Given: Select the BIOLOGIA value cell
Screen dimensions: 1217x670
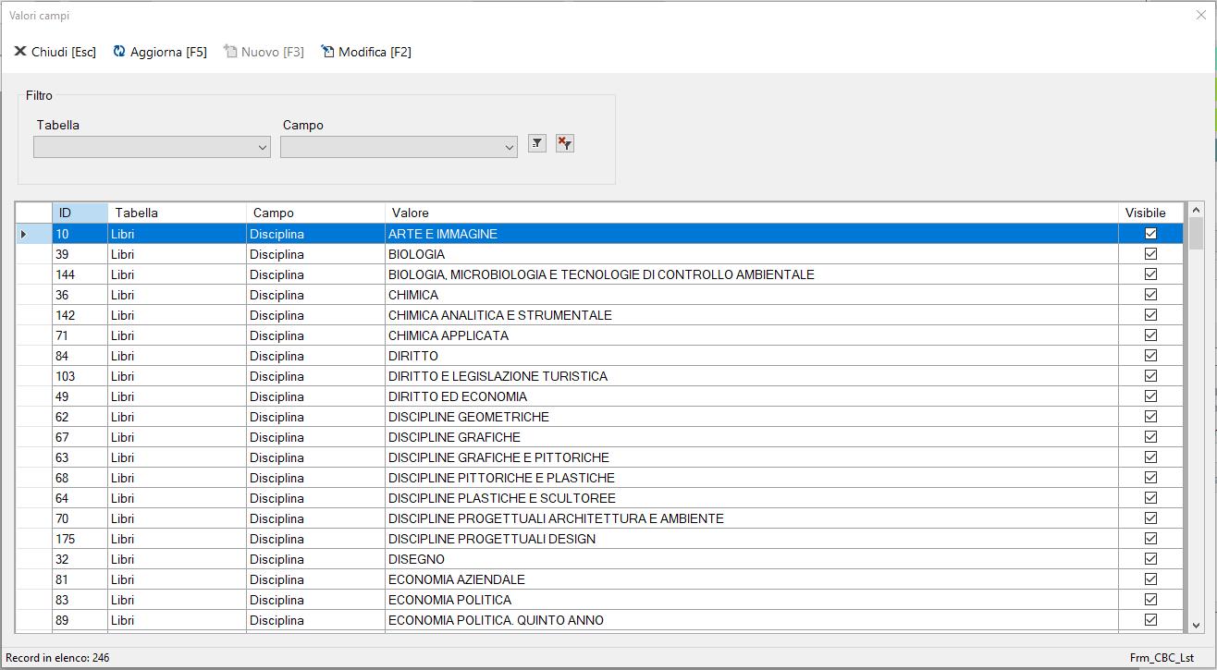Looking at the screenshot, I should point(752,254).
